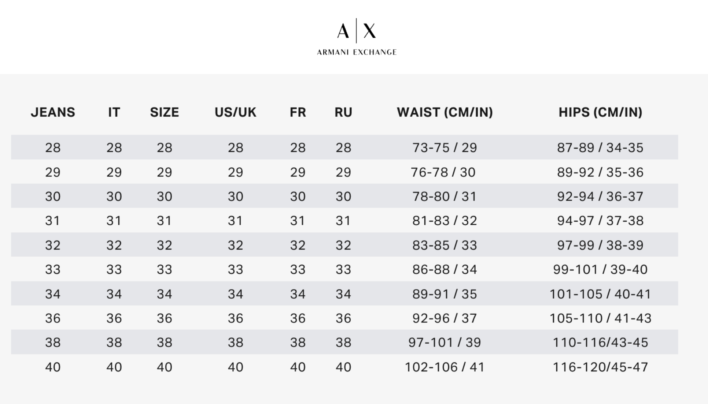The height and width of the screenshot is (404, 708).
Task: Select hips value 97-99 / 38-39
Action: pyautogui.click(x=600, y=245)
